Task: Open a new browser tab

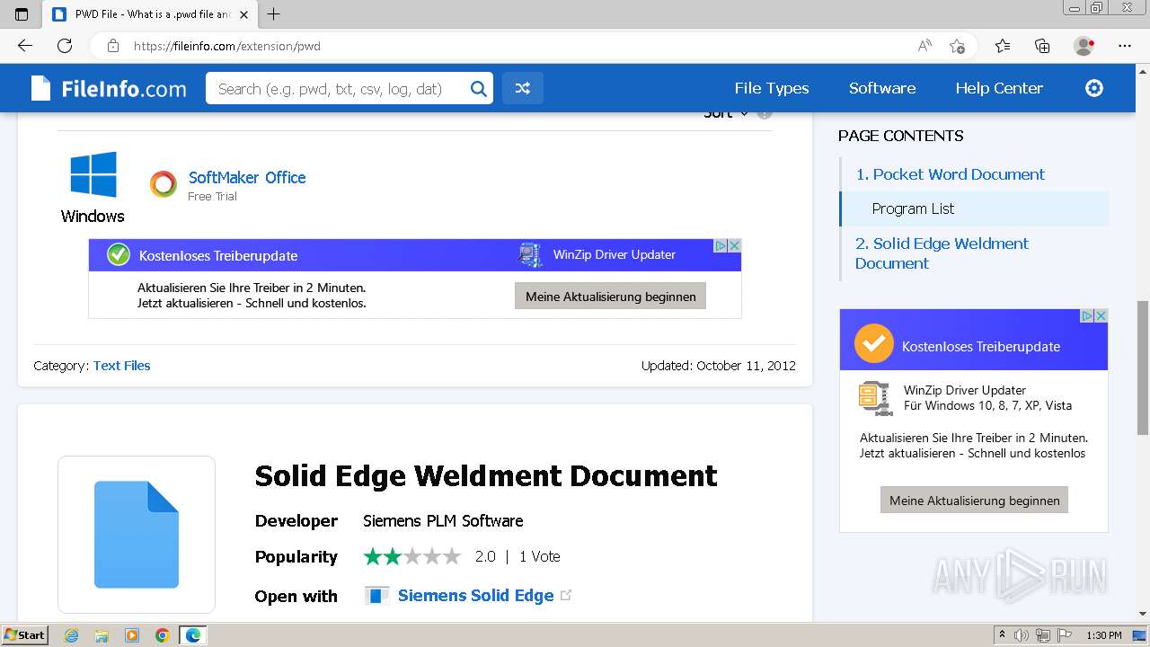Action: tap(274, 14)
